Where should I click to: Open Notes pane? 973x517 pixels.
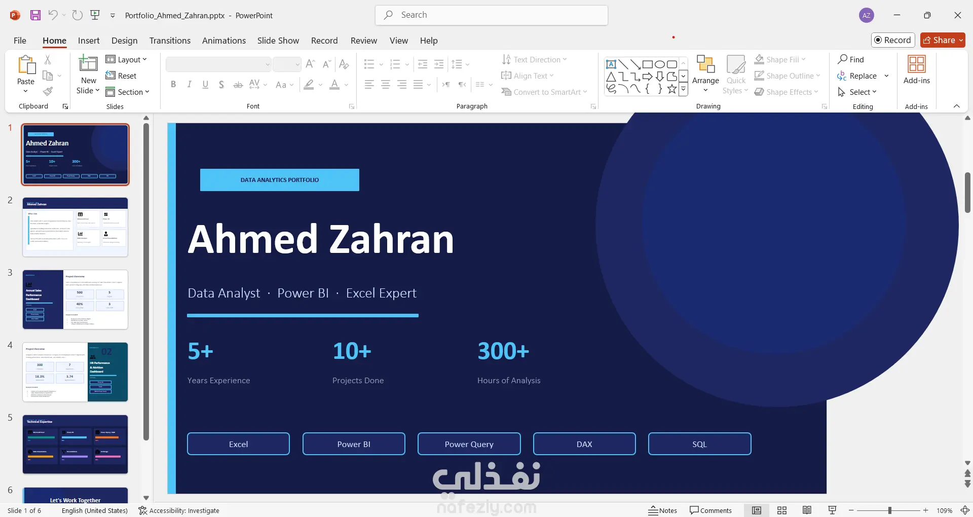coord(663,510)
